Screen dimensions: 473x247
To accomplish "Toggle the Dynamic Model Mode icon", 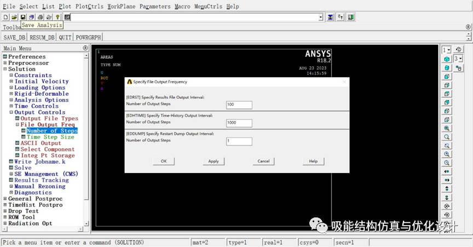I will click(x=459, y=68).
